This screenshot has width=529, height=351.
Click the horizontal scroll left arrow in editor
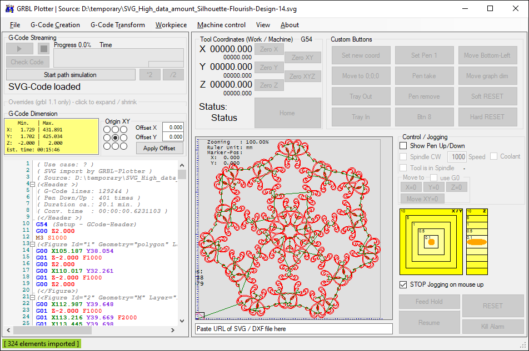tap(8, 330)
